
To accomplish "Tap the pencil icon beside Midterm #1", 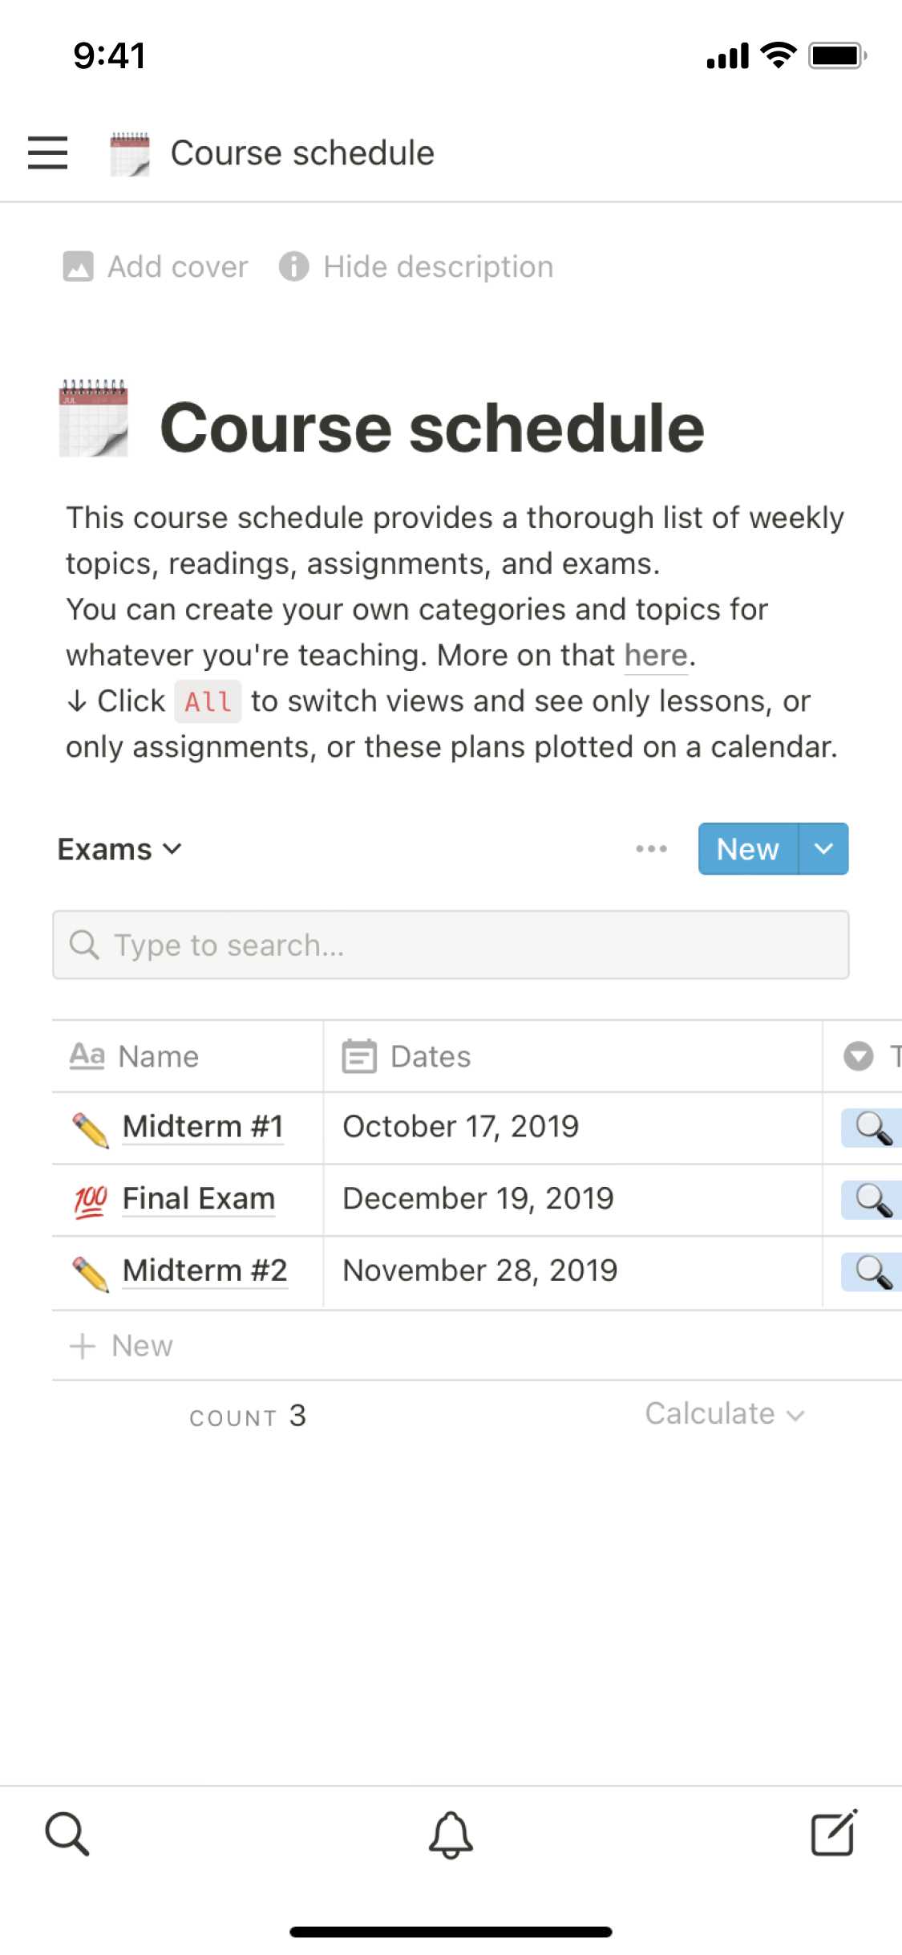I will coord(90,1129).
